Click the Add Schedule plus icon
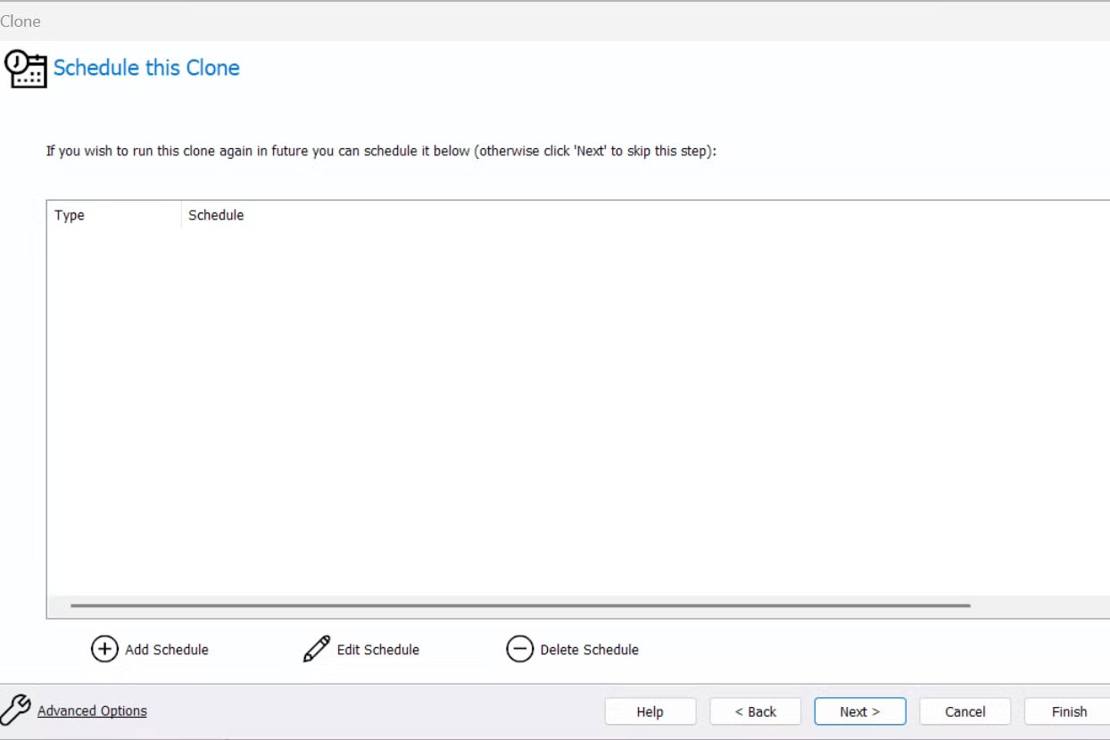 tap(104, 650)
